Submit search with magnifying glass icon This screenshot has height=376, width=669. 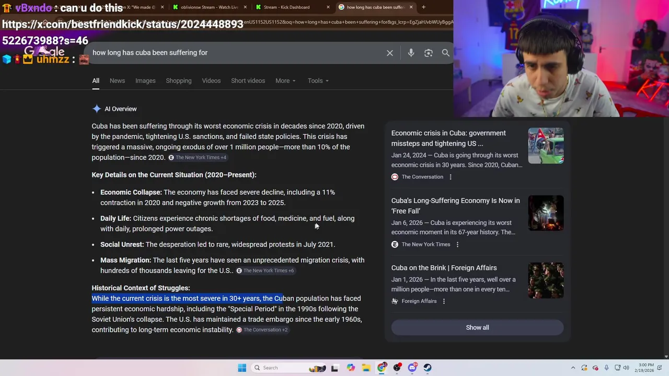pos(446,53)
